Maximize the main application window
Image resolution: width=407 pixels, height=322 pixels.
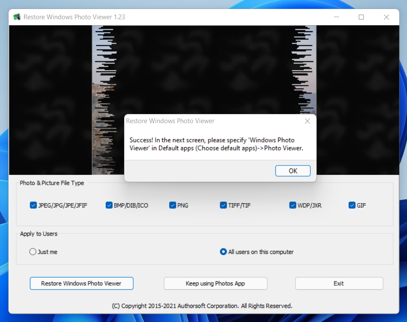361,17
